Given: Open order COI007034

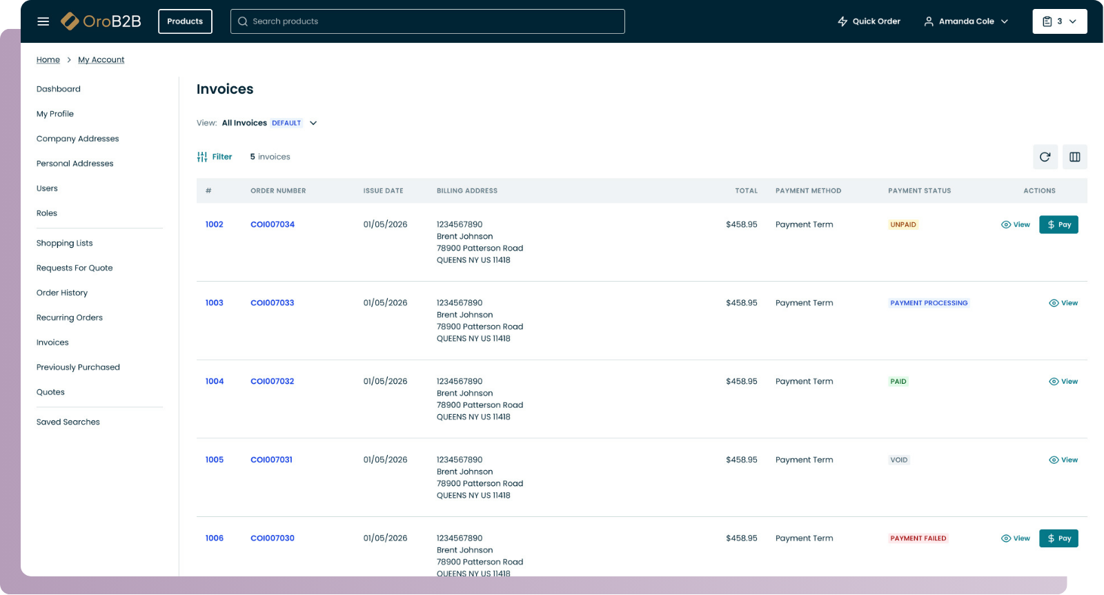Looking at the screenshot, I should click(272, 224).
